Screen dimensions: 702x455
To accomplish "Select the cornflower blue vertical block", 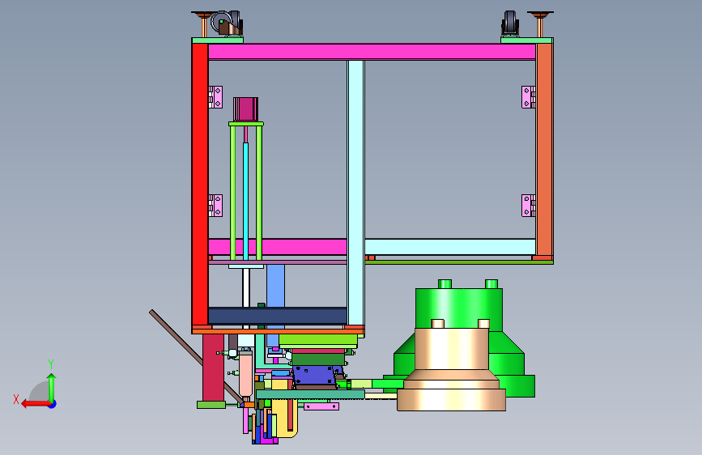I will point(275,286).
